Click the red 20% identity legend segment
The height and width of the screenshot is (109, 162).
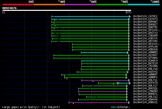(18, 5)
